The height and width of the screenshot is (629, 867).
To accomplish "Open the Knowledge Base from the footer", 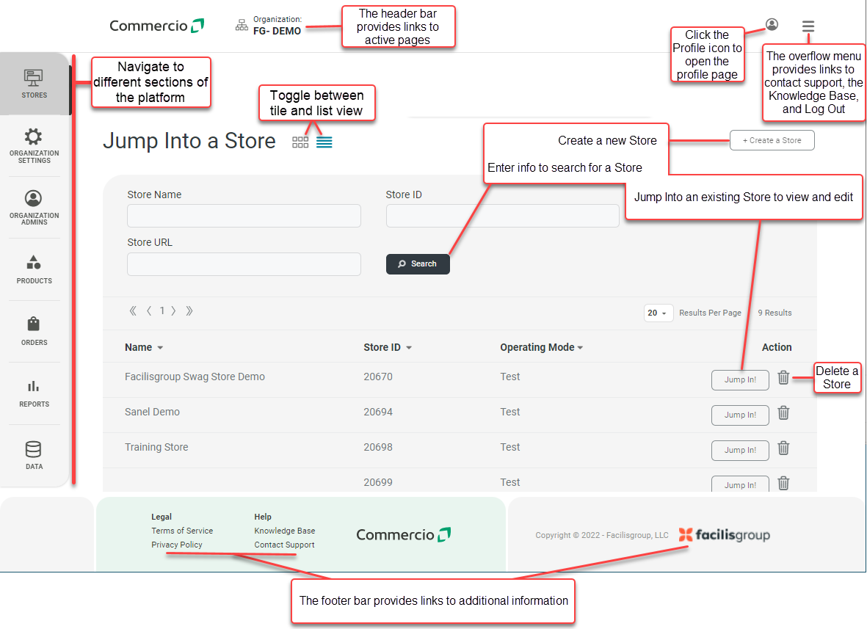I will [x=285, y=531].
